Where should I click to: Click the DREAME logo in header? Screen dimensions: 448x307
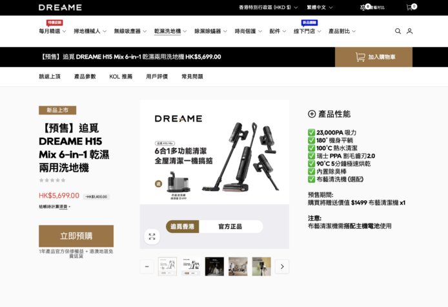tap(60, 8)
